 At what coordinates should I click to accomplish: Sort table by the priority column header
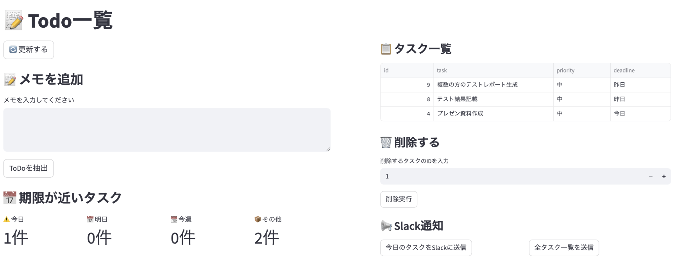click(565, 71)
